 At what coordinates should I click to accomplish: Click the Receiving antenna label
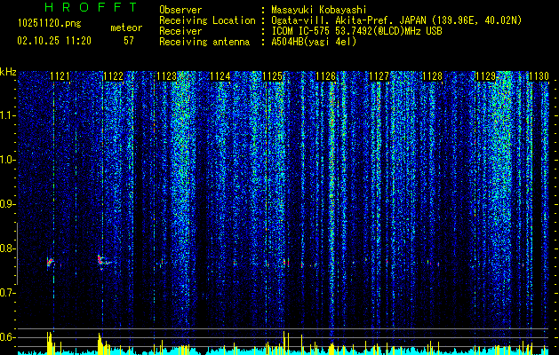204,42
